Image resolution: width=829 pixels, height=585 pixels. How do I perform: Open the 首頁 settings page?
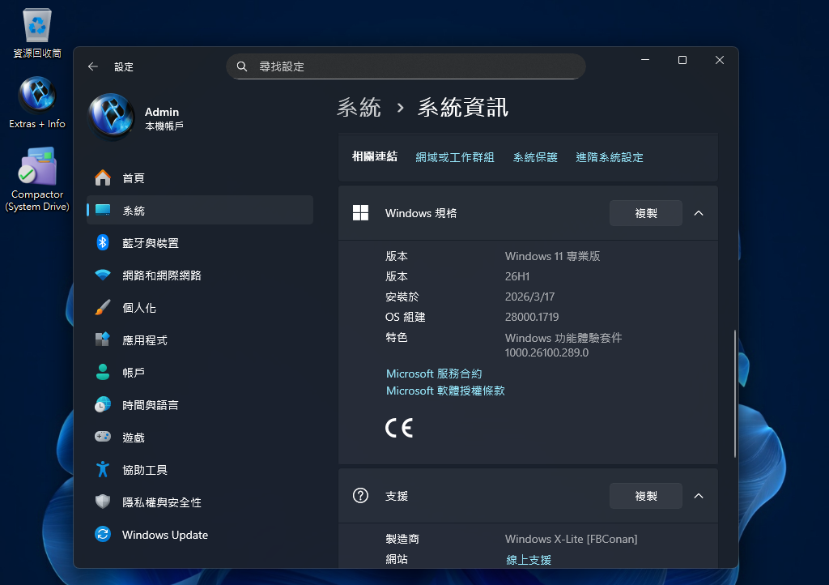[200, 178]
